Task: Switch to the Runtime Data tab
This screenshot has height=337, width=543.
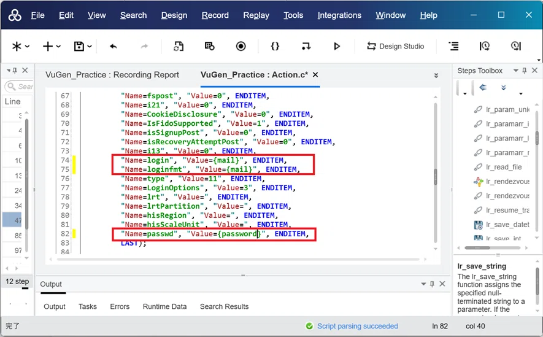Action: click(x=165, y=306)
